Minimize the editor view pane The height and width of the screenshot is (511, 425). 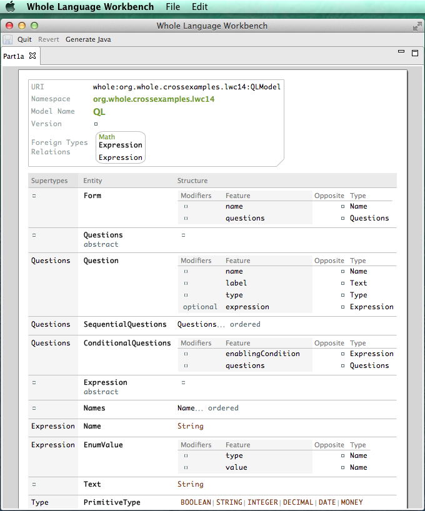[401, 51]
